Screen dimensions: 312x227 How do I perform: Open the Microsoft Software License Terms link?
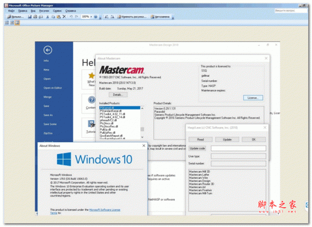[x=105, y=210]
